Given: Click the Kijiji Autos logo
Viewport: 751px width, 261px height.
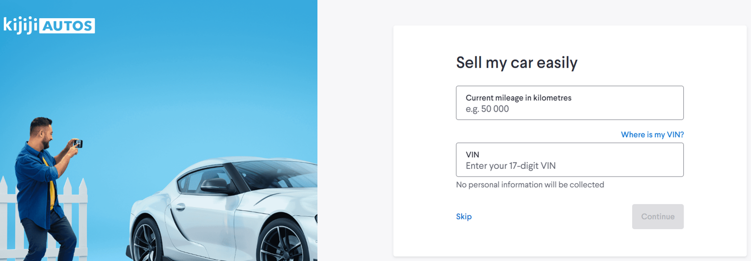Looking at the screenshot, I should pyautogui.click(x=49, y=25).
